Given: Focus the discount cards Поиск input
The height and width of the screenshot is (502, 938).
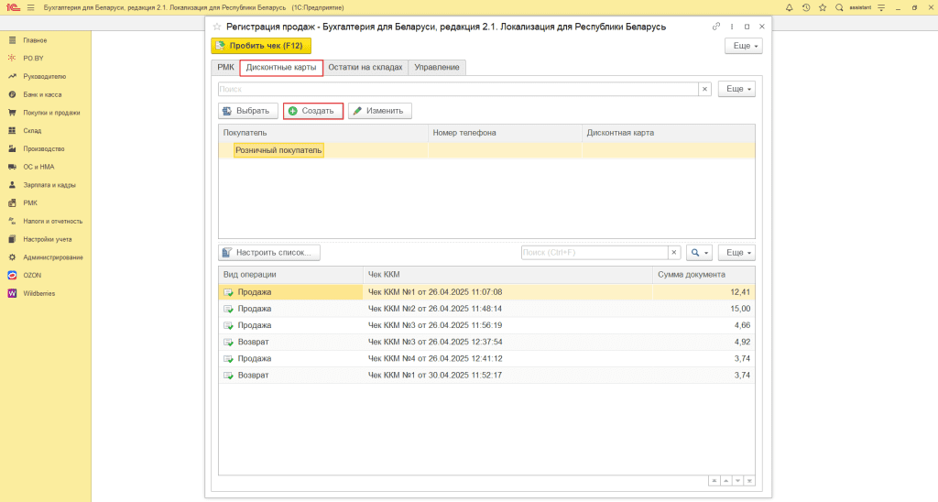Looking at the screenshot, I should click(x=458, y=89).
